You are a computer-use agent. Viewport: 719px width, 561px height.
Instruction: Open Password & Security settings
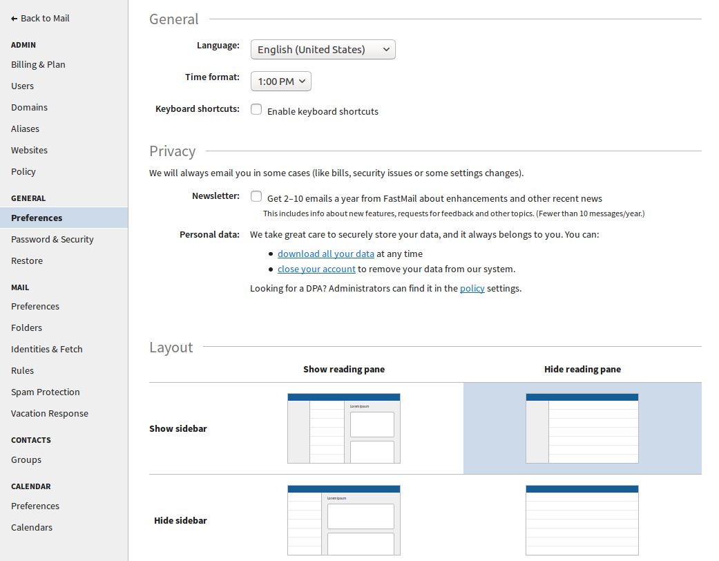(x=52, y=239)
